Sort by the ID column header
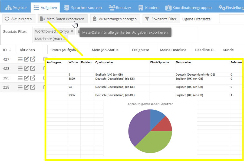Screen dimensions: 244x161 coord(8,50)
